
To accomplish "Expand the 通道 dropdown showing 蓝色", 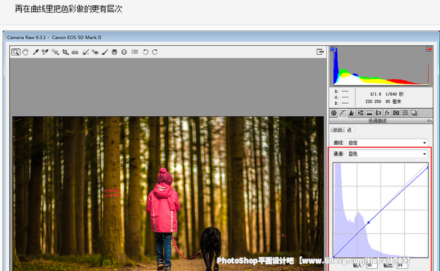I will click(387, 154).
